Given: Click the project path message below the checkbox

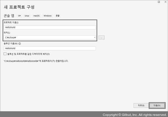Looking at the screenshot, I should click(x=36, y=61).
